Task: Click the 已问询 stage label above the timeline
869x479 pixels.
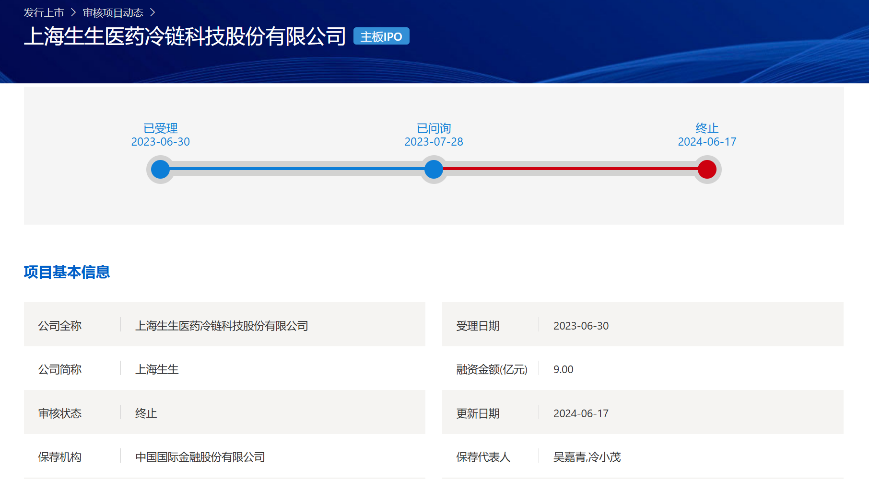Action: click(x=434, y=128)
